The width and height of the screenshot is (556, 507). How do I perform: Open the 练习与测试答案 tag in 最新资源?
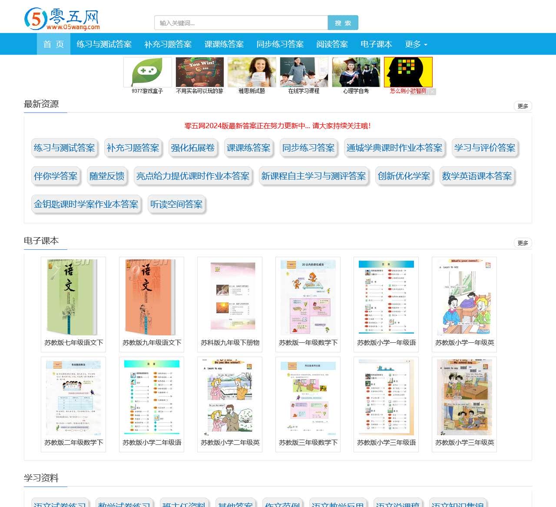pos(64,148)
